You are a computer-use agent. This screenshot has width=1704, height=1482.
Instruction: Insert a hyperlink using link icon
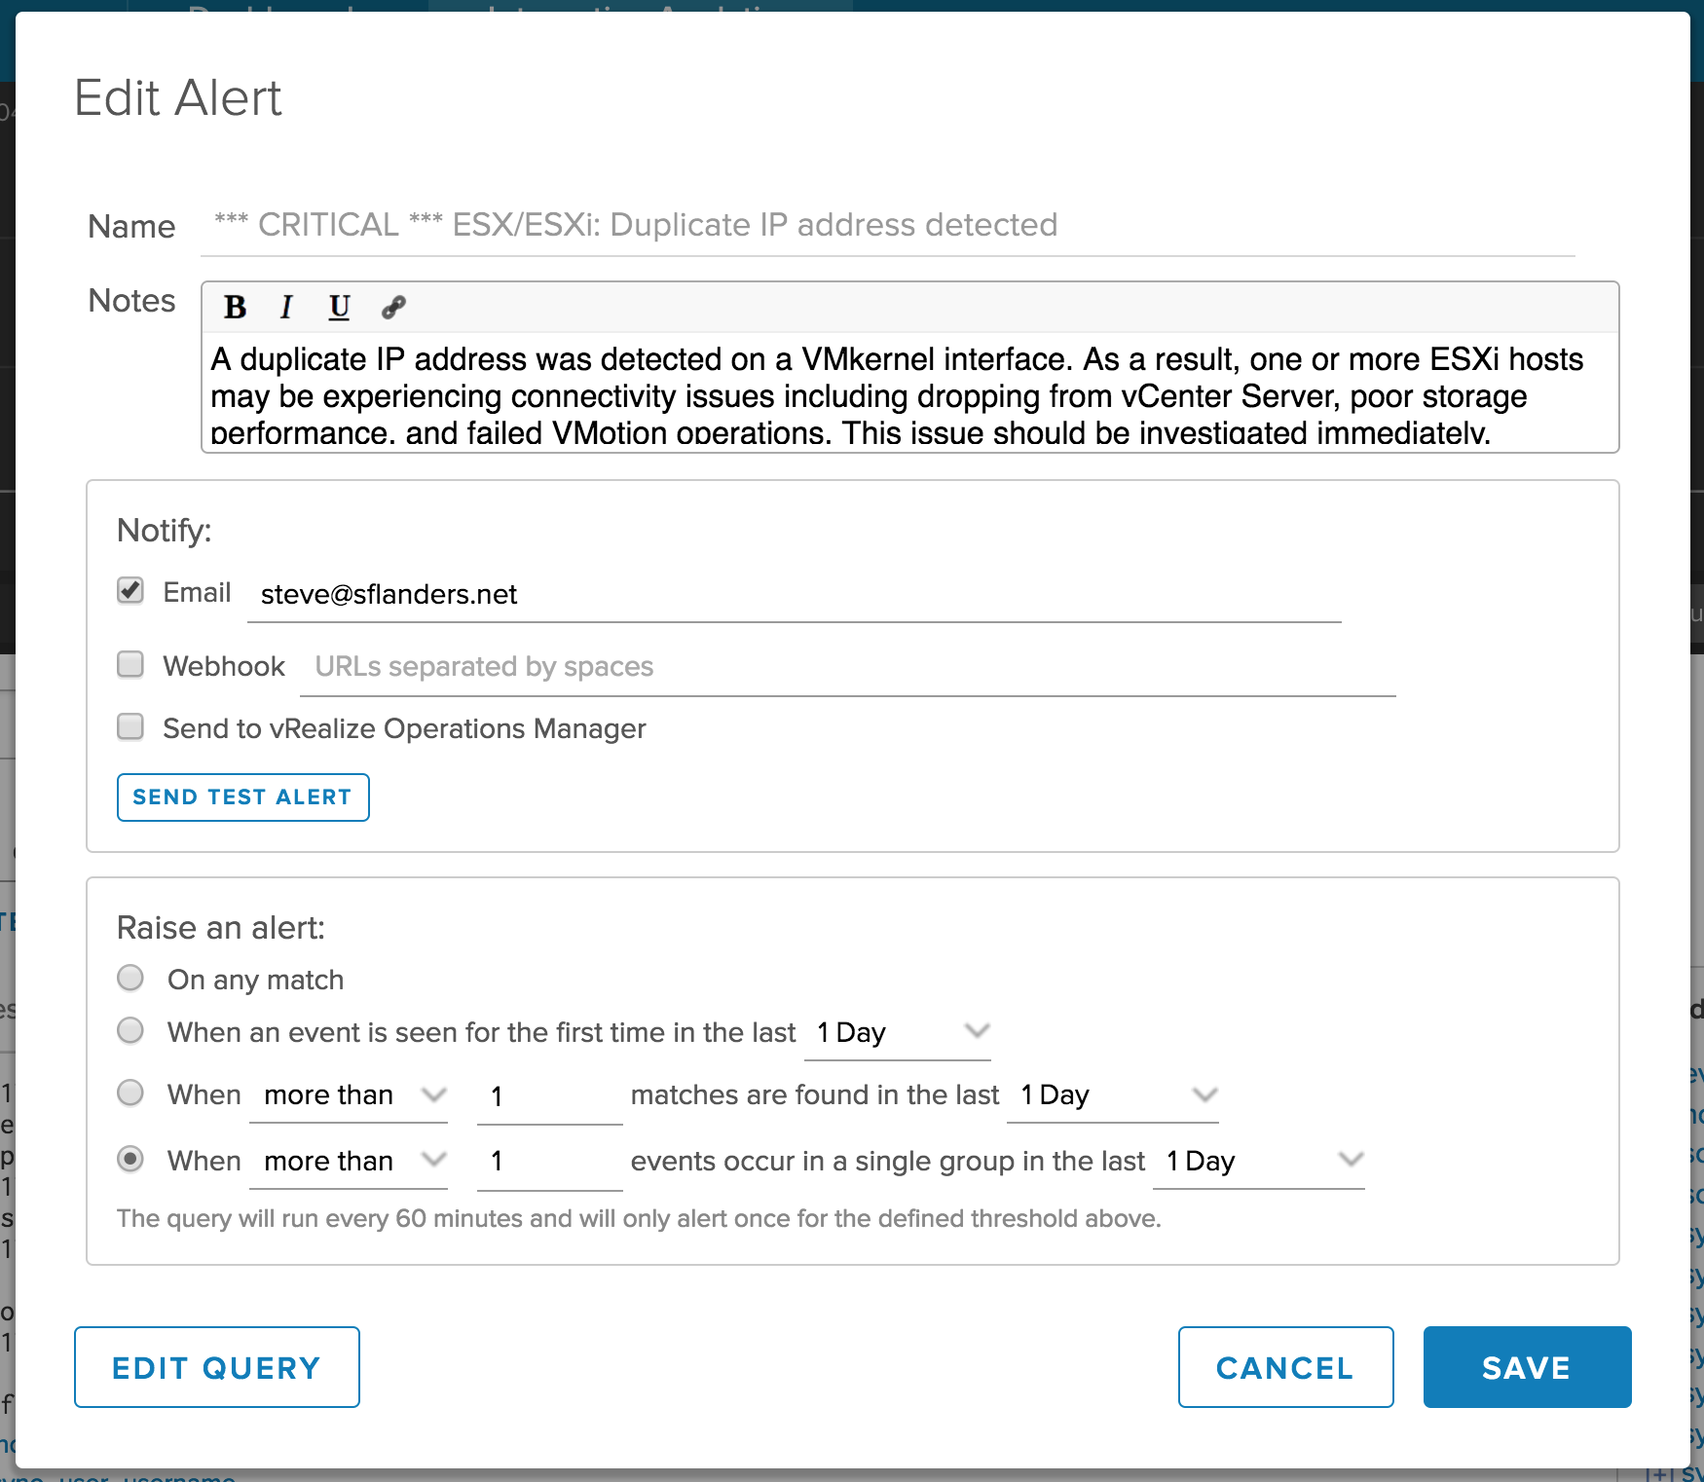pos(393,308)
